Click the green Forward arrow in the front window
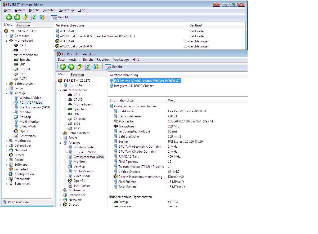 [71, 67]
